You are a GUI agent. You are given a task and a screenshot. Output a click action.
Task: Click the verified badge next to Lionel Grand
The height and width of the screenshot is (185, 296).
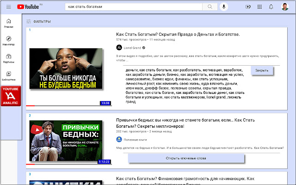coord(144,48)
